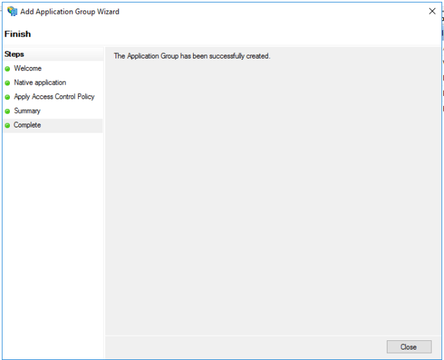Click the wizard icon in the title bar
This screenshot has width=444, height=360.
pos(12,11)
